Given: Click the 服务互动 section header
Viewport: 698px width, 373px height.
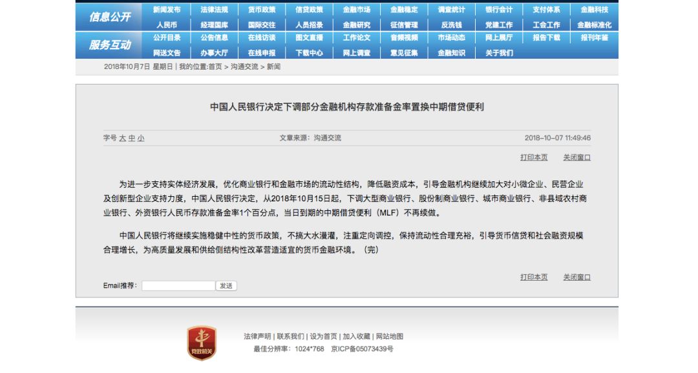Looking at the screenshot, I should [x=109, y=45].
